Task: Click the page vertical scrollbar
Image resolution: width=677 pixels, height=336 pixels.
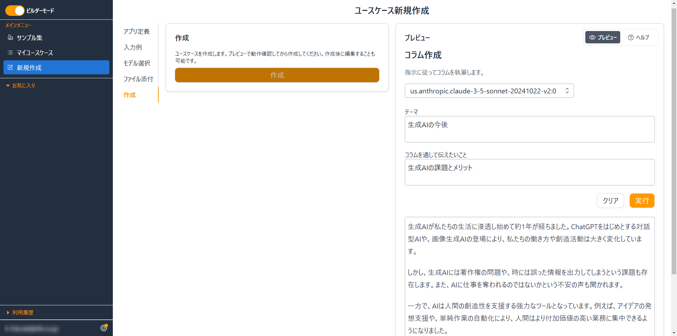Action: [x=674, y=141]
